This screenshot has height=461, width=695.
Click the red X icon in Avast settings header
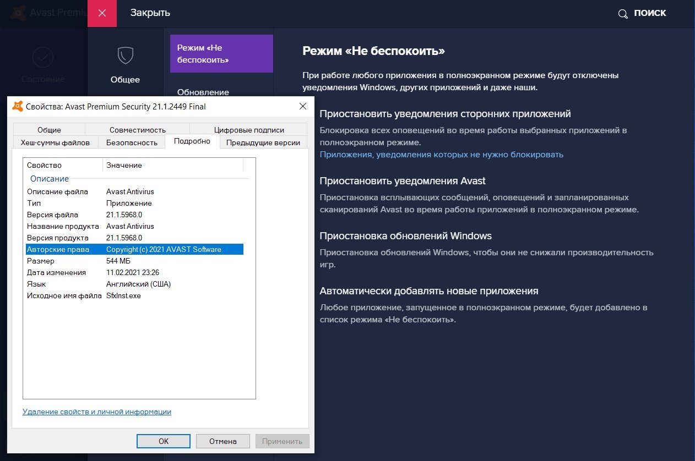[x=102, y=13]
